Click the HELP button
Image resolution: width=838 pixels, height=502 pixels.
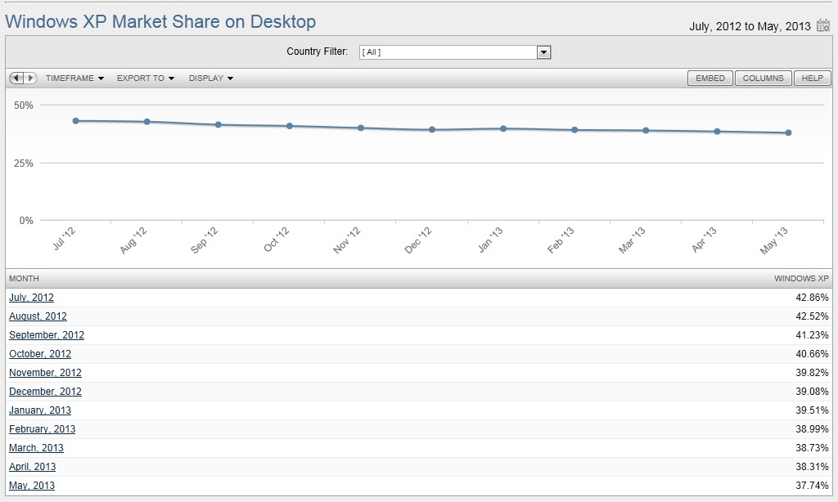pyautogui.click(x=812, y=78)
